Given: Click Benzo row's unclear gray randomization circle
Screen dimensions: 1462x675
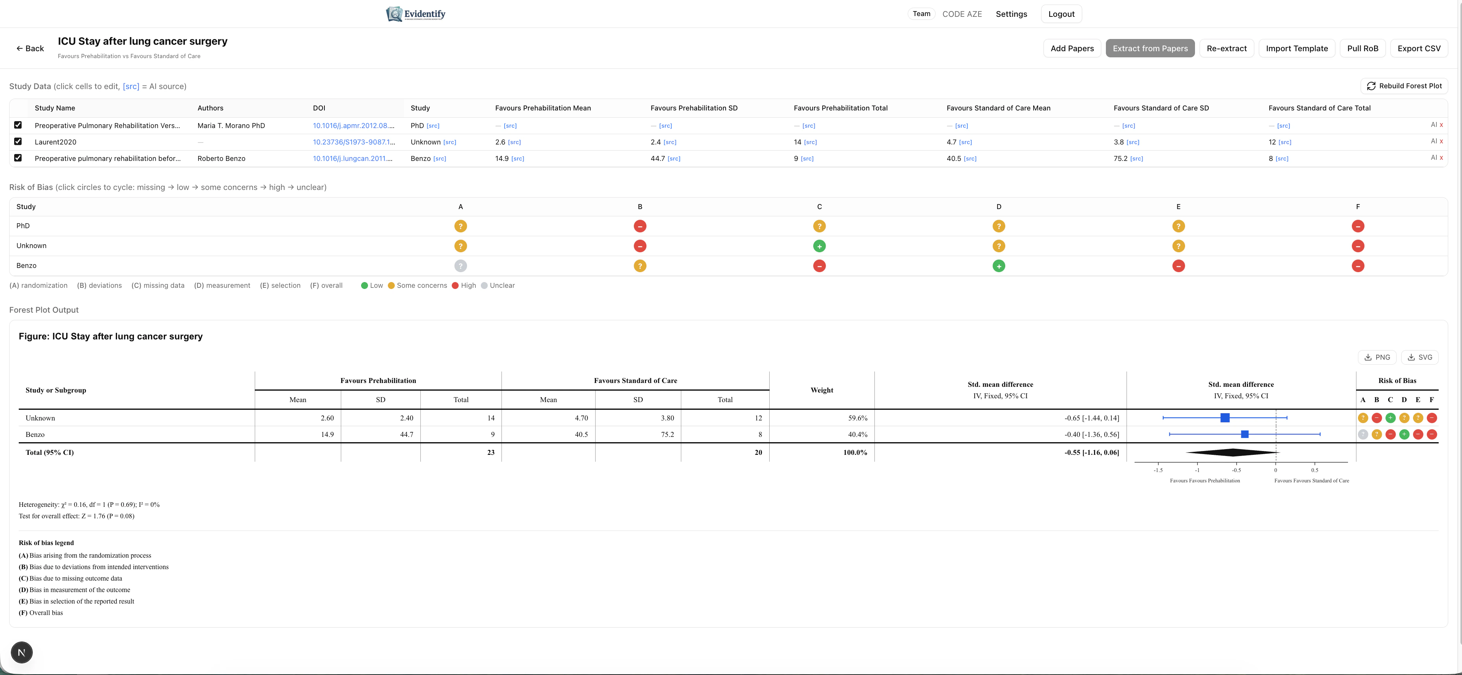Looking at the screenshot, I should (x=460, y=266).
